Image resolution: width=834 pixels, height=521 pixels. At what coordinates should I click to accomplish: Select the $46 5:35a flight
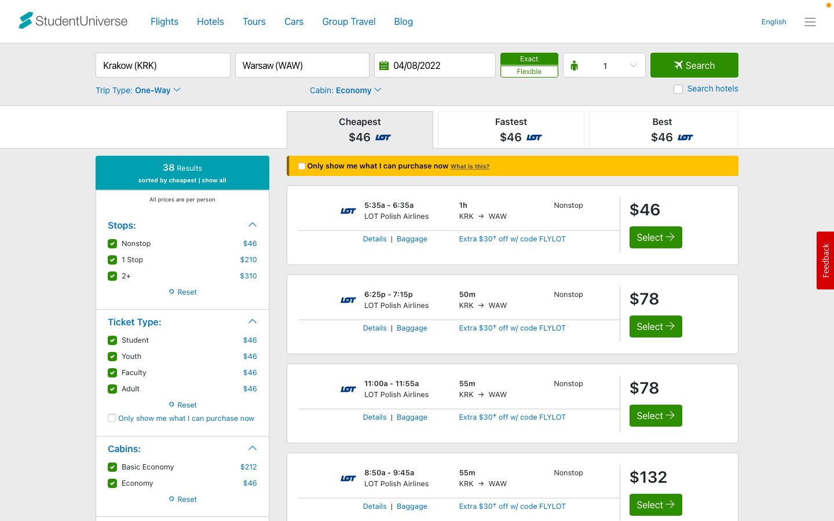point(656,237)
